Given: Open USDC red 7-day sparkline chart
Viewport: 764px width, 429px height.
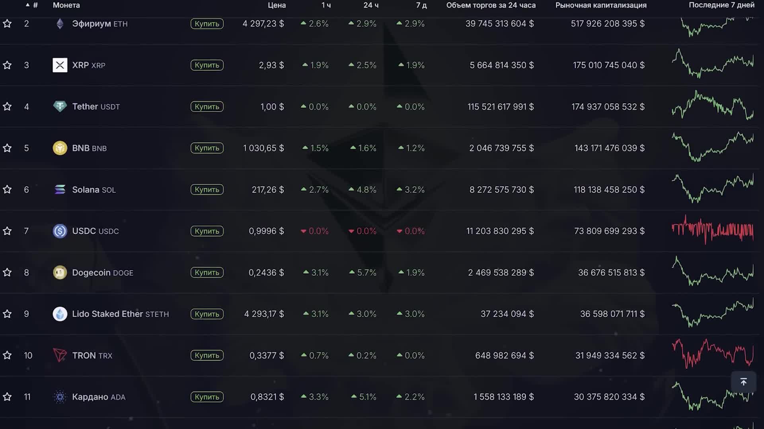Looking at the screenshot, I should click(x=712, y=230).
